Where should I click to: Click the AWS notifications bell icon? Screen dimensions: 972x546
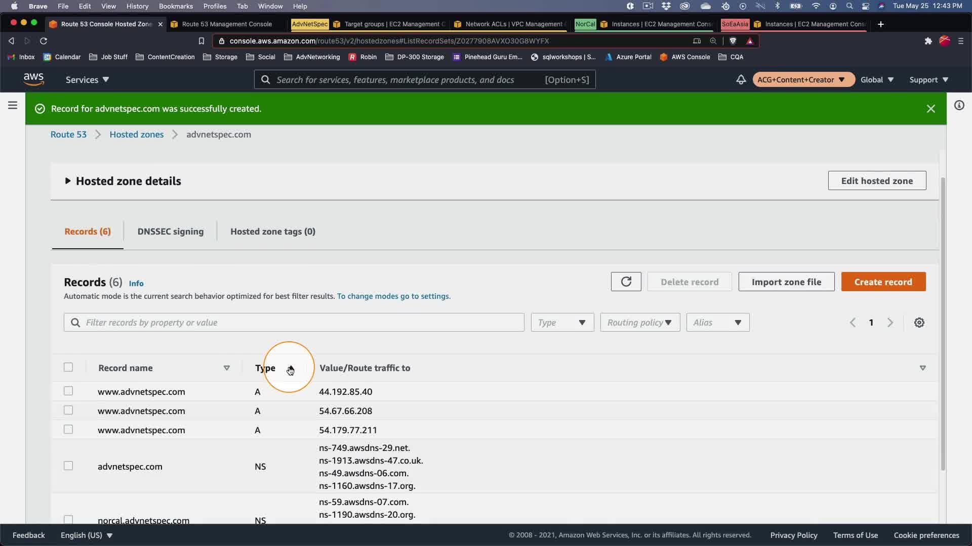[x=741, y=79]
